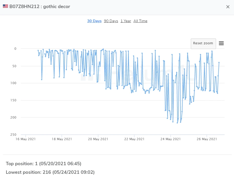Open the chart context menu hamburger icon
Viewport: 234px width, 179px height.
click(221, 43)
